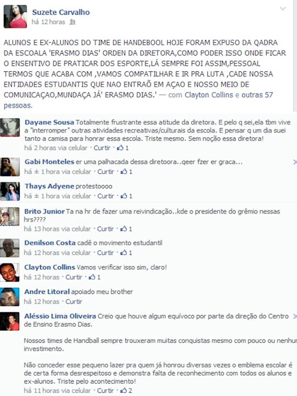Click thumbs-up count on Dayane Sousa's comment
297x396 pixels.
[123, 148]
